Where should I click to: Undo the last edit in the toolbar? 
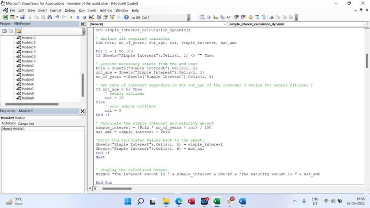tap(57, 17)
